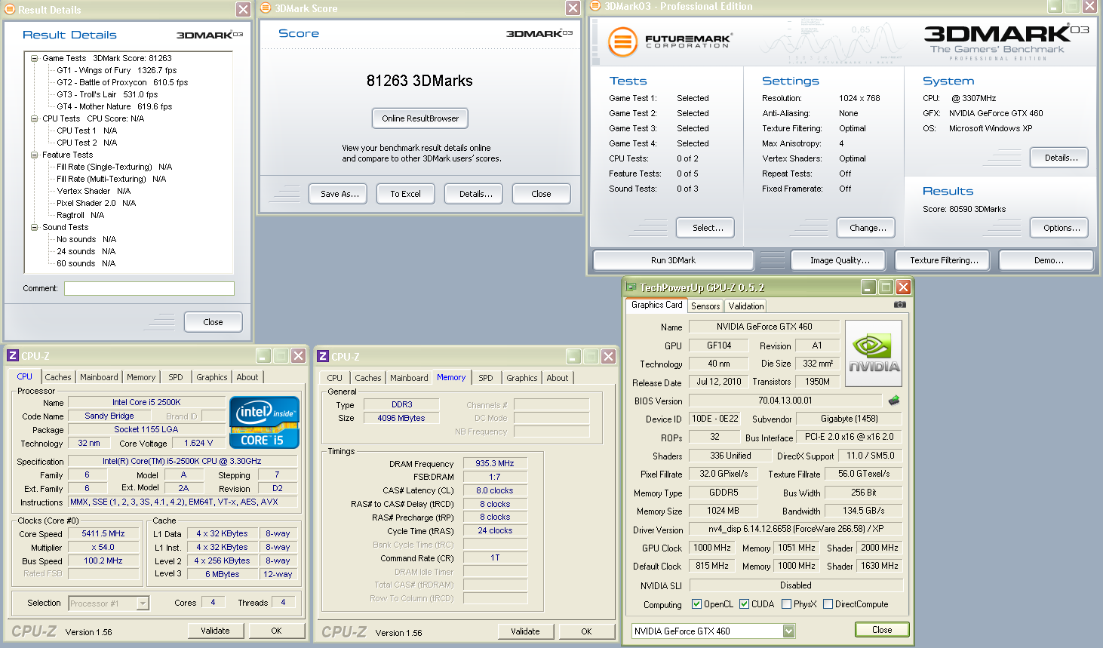This screenshot has width=1103, height=648.
Task: Collapse the Sound Tests tree node
Action: (35, 227)
